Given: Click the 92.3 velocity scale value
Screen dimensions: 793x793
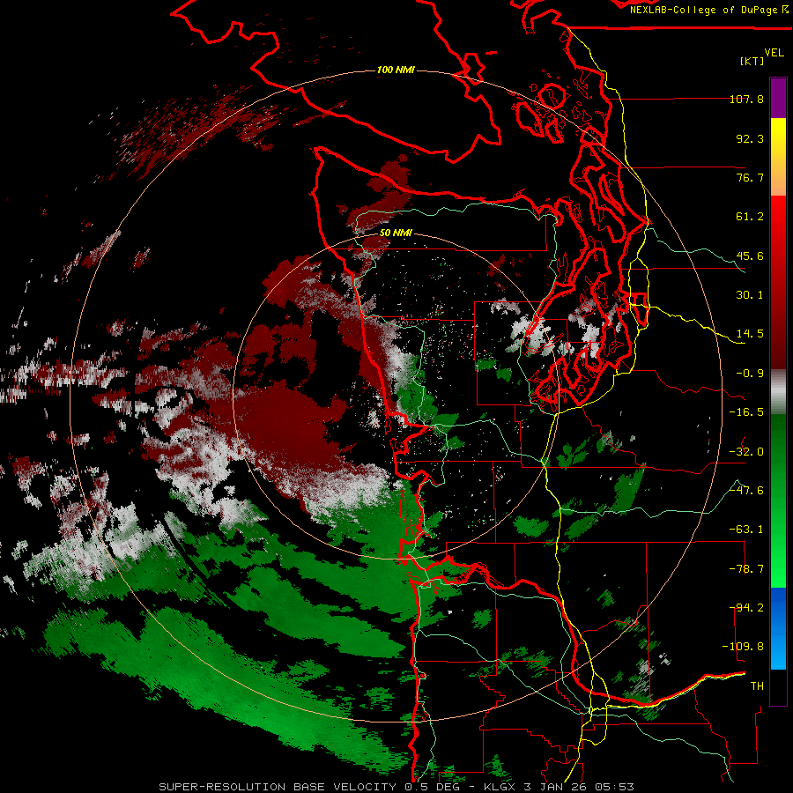Looking at the screenshot, I should point(750,138).
